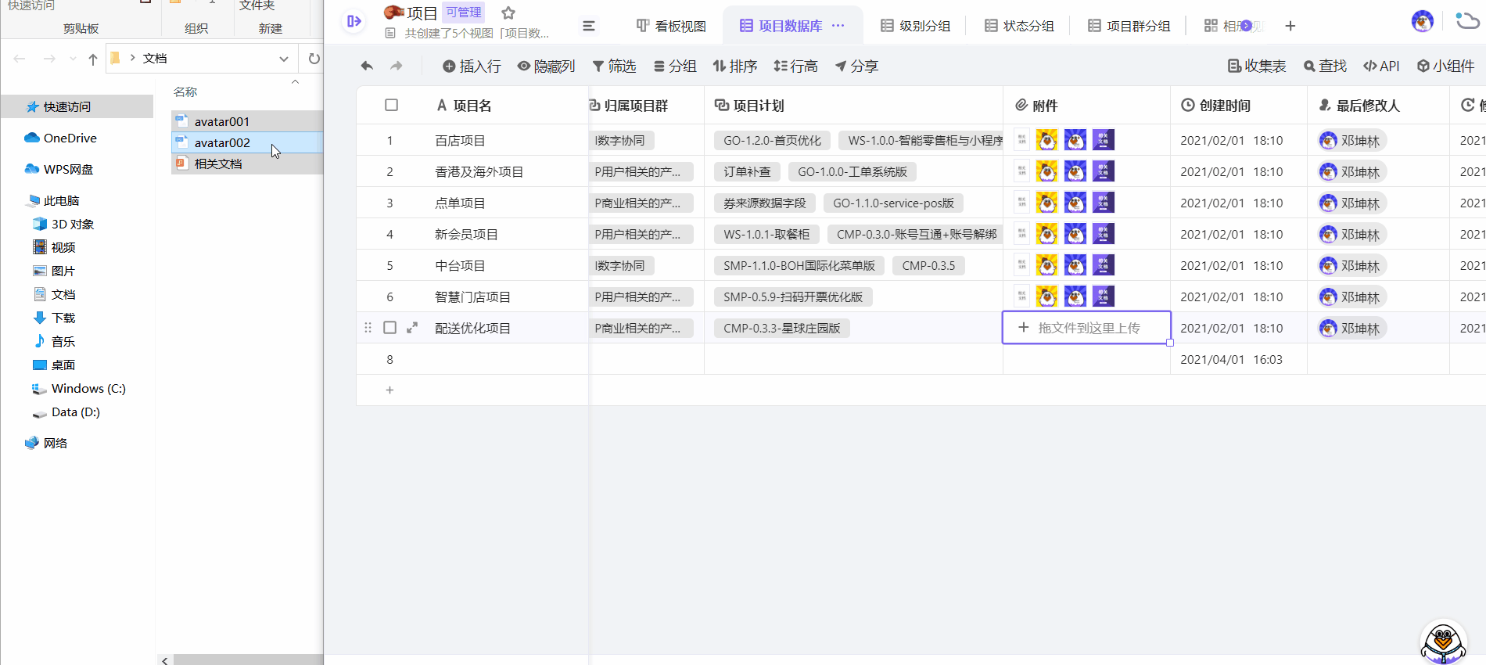Star the 项目 datasheet as favorite
This screenshot has height=665, width=1486.
click(x=508, y=13)
